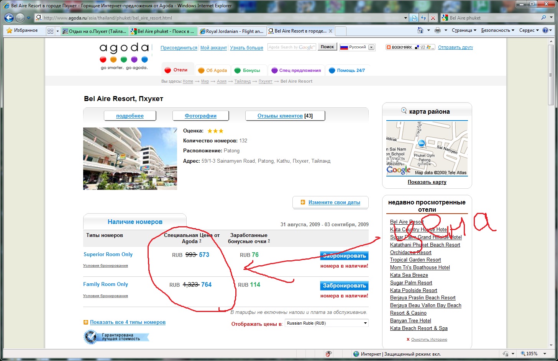Open the Quick Tabs grid icon
This screenshot has width=558, height=361.
[x=50, y=31]
